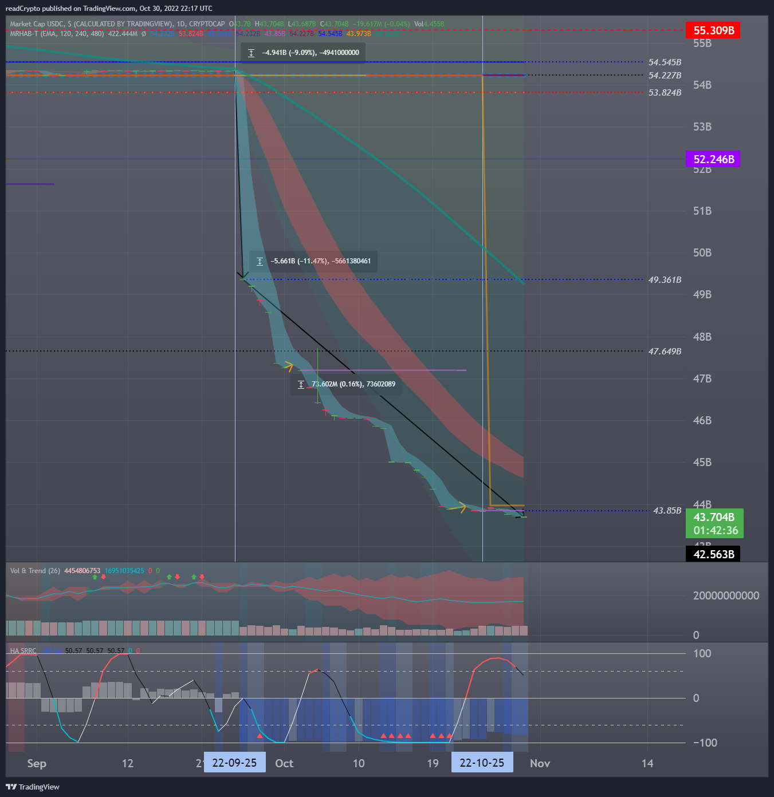The width and height of the screenshot is (774, 797).
Task: Click the 45B tick on price axis
Action: pyautogui.click(x=702, y=462)
